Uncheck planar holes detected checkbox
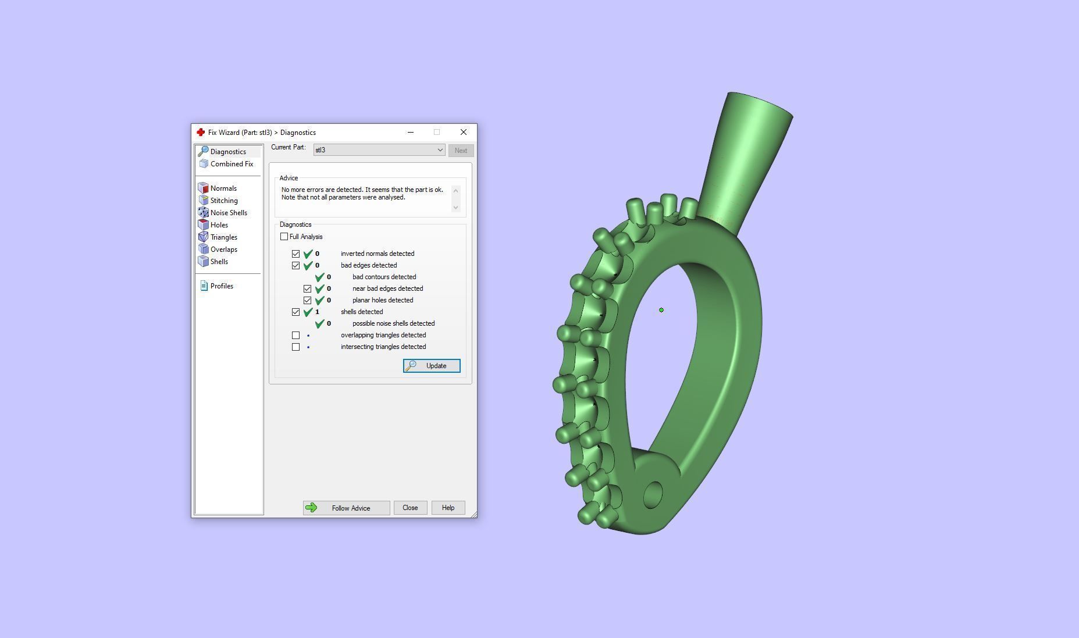This screenshot has width=1079, height=638. click(x=307, y=301)
